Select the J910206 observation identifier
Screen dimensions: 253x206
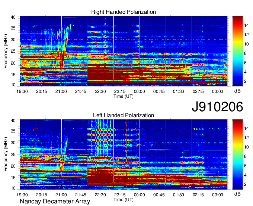217,107
